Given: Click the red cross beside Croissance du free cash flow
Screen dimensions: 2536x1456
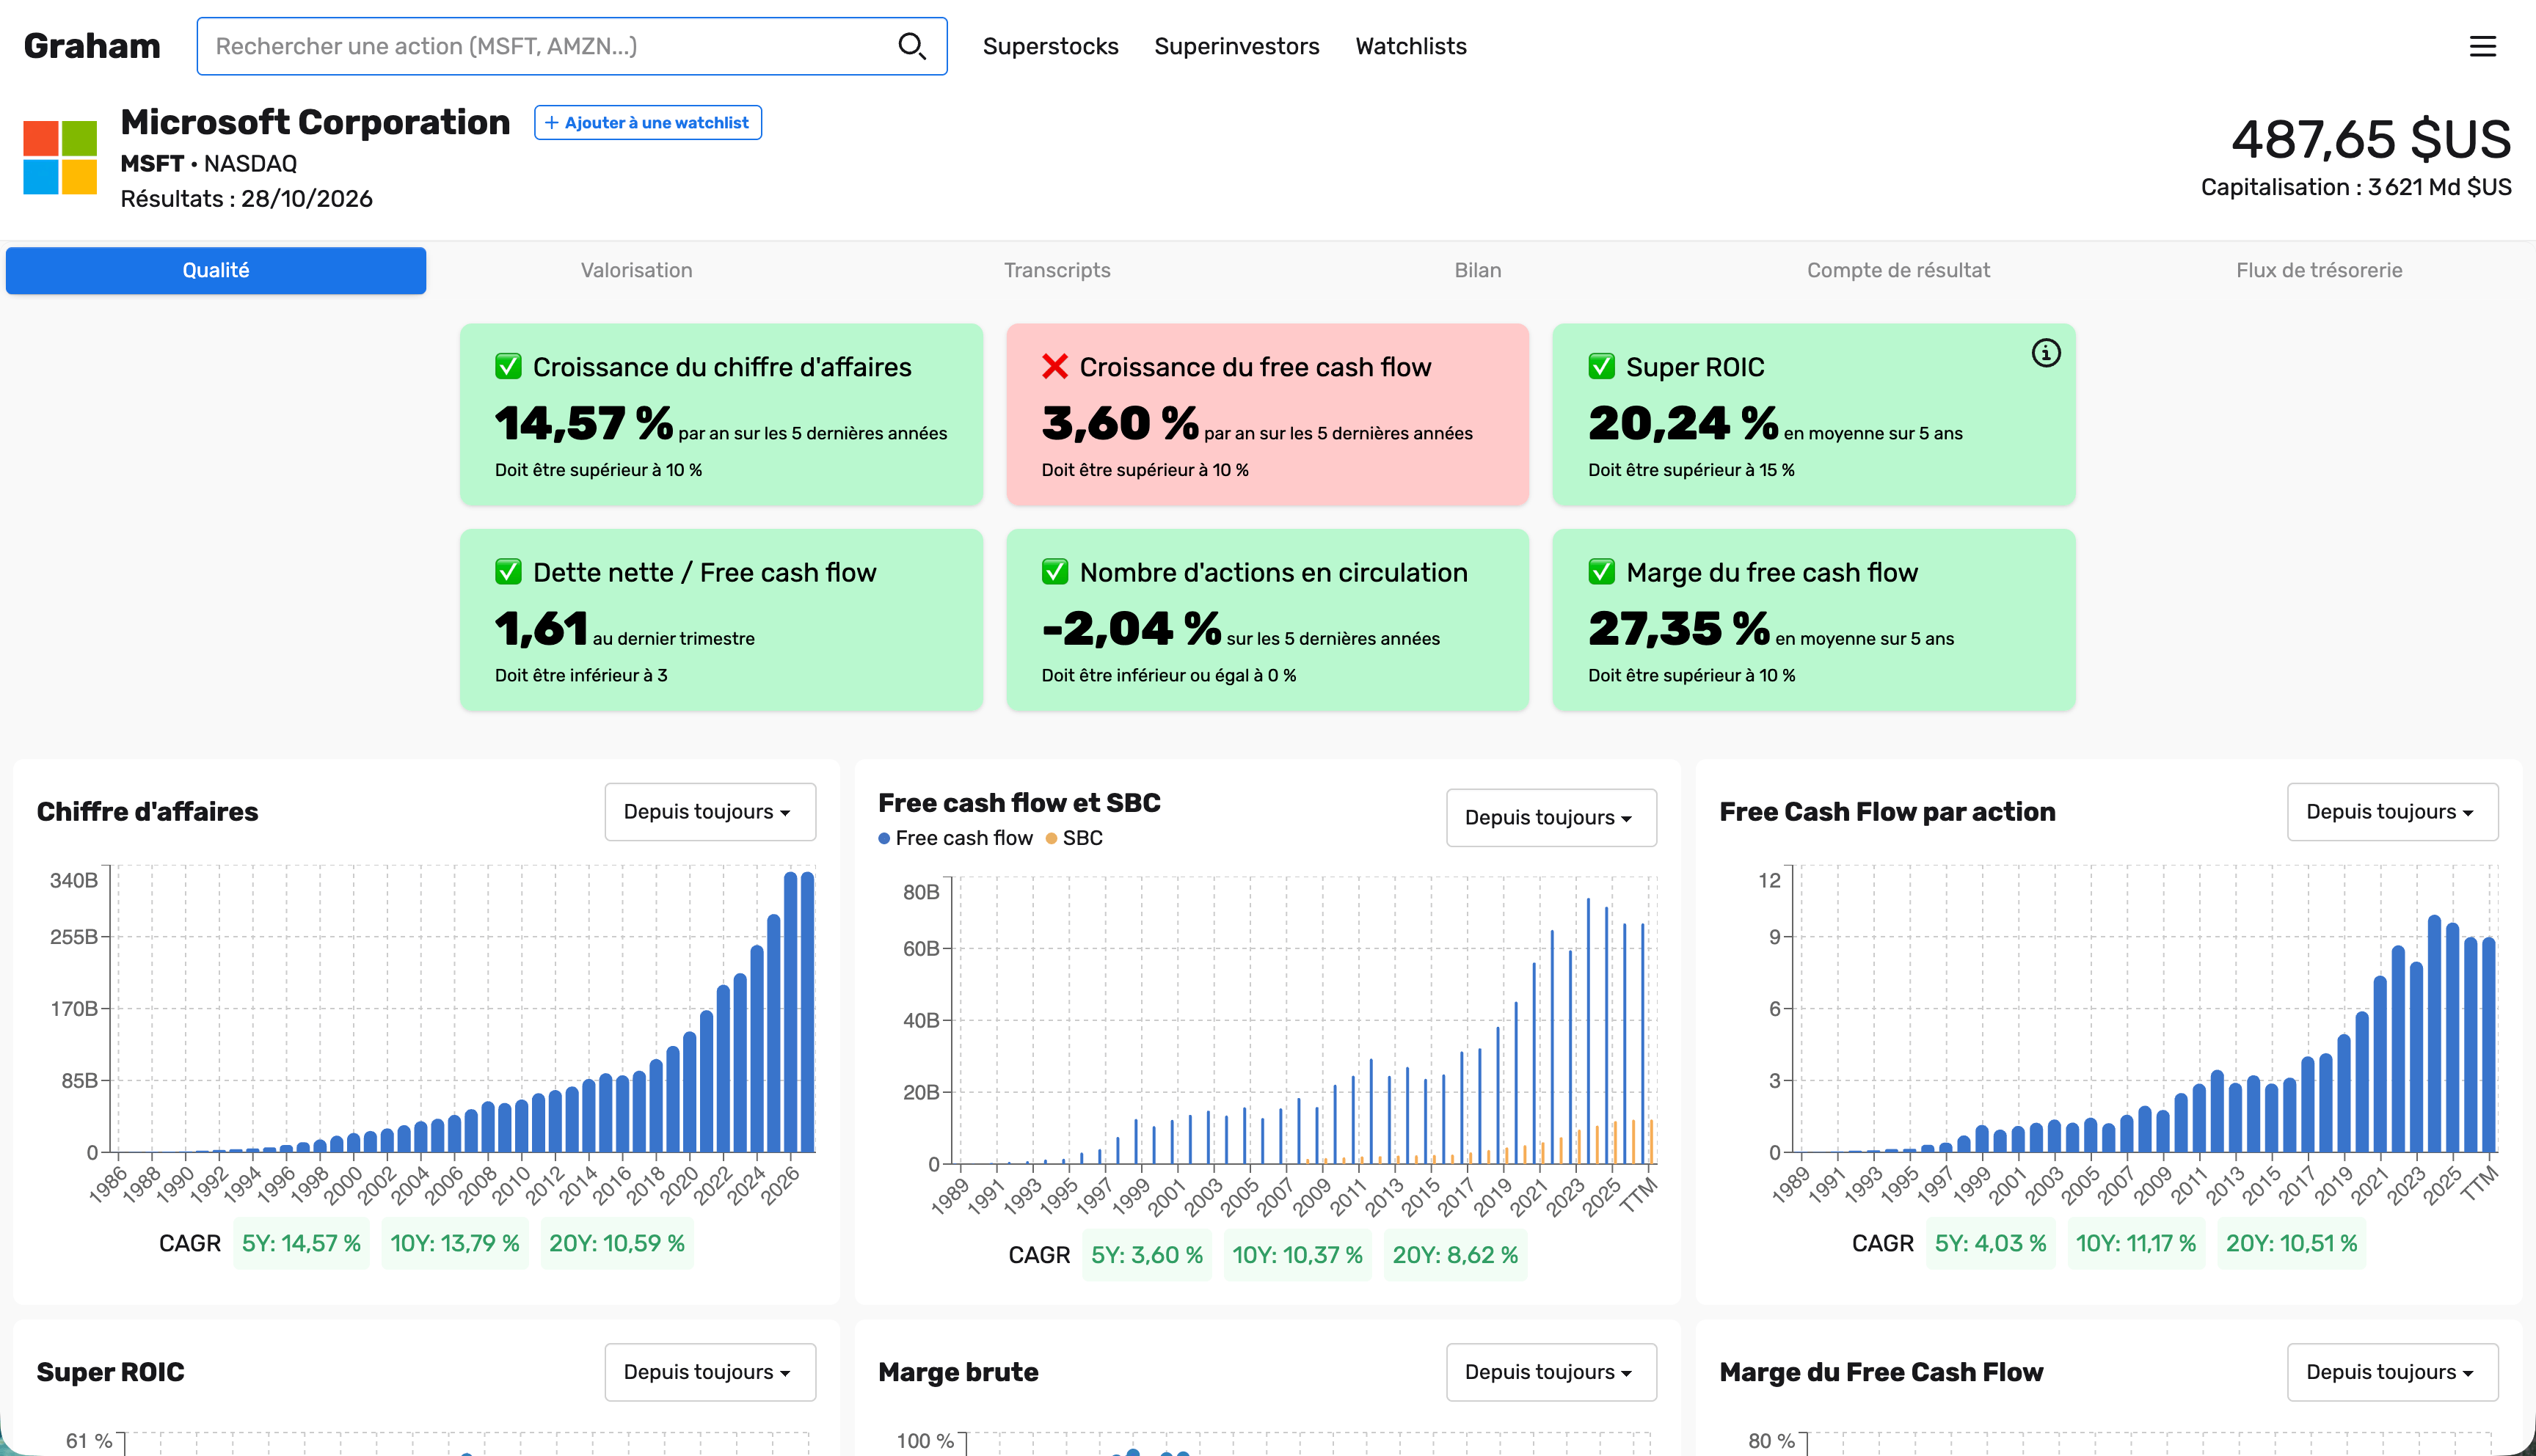Looking at the screenshot, I should pyautogui.click(x=1054, y=367).
